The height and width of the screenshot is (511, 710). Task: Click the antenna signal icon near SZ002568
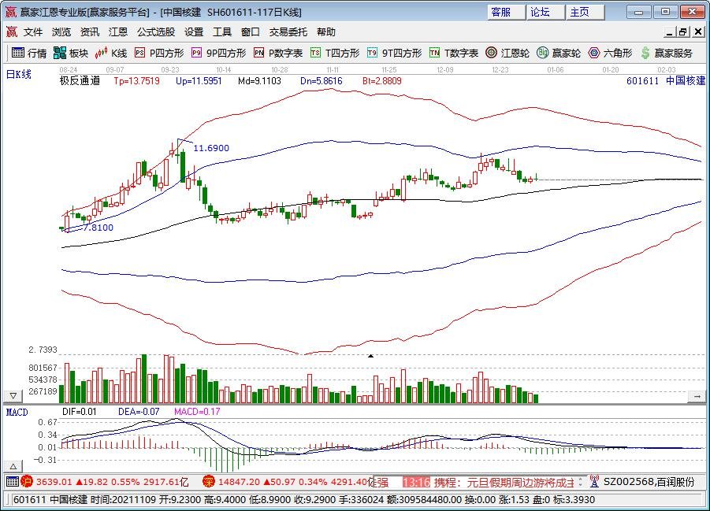pos(594,482)
